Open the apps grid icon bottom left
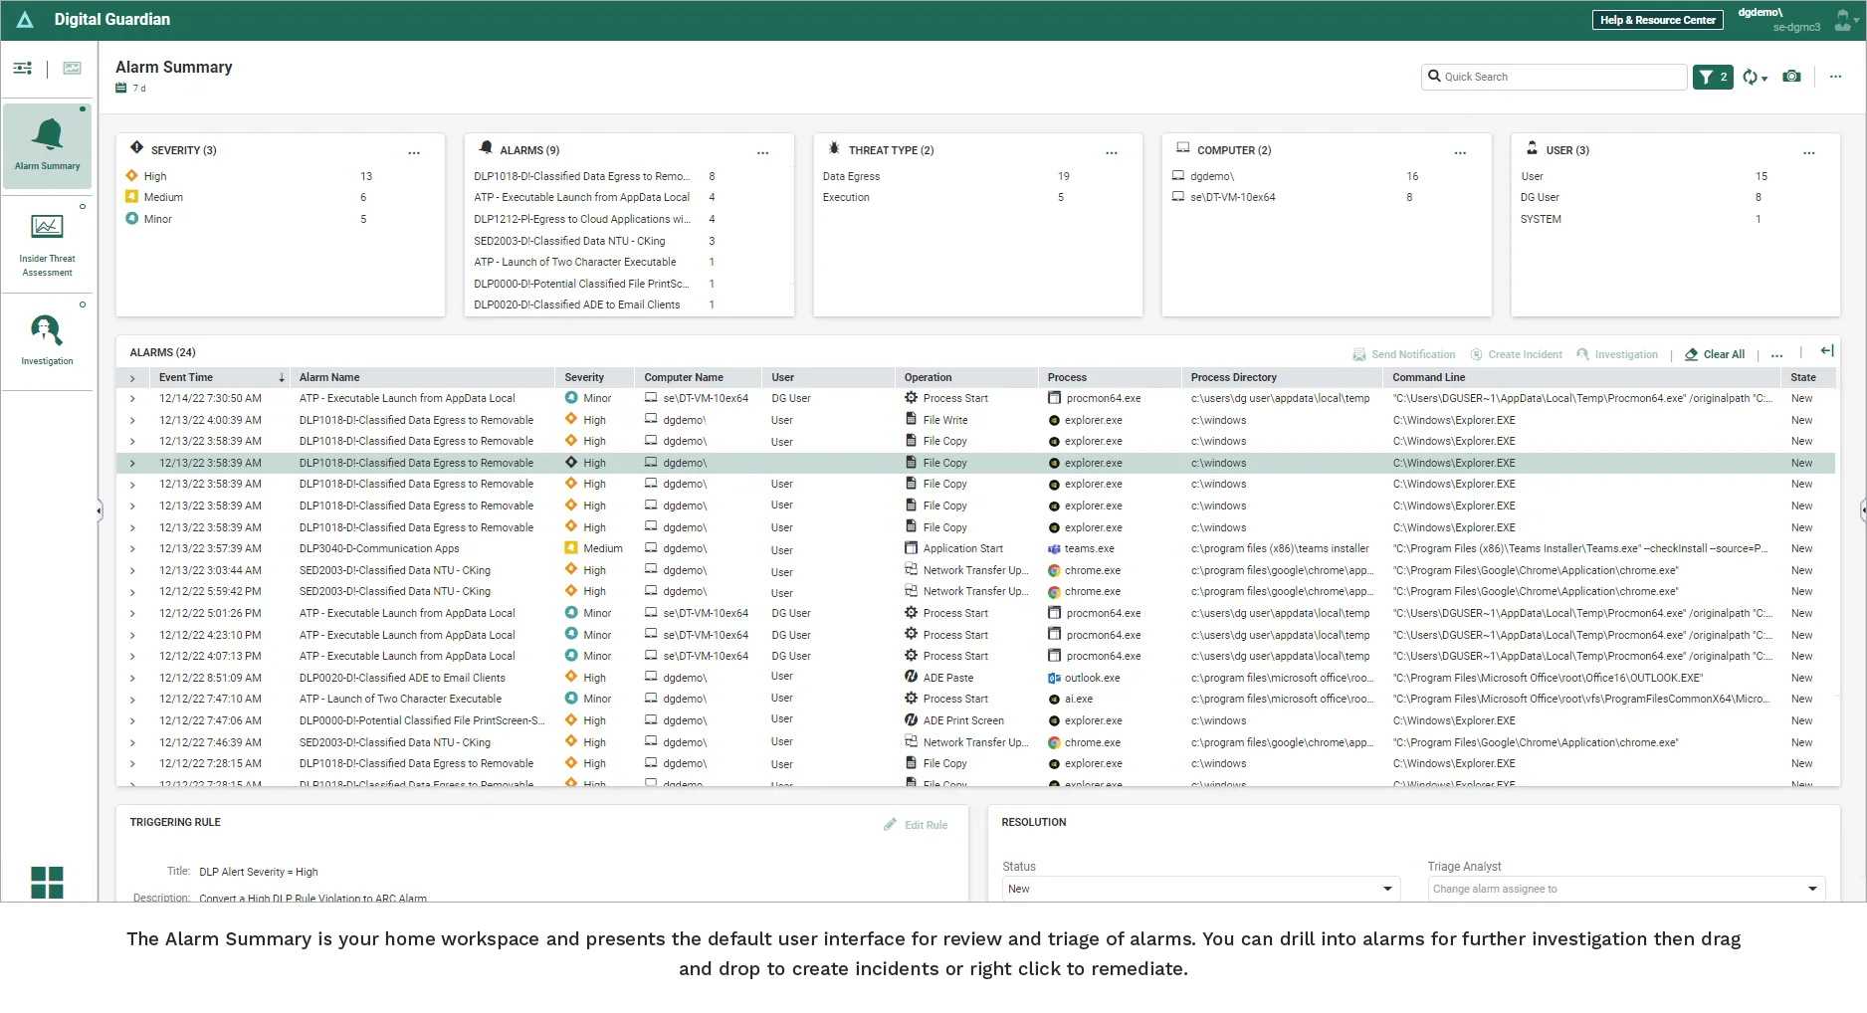Viewport: 1867px width, 1013px height. point(47,882)
